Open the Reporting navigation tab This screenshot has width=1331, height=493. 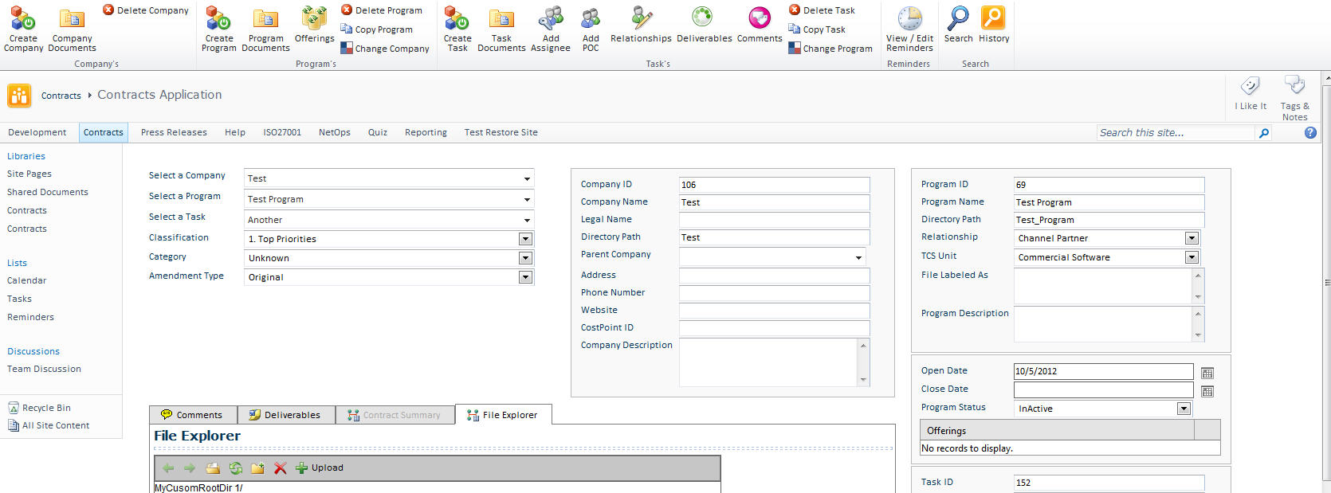(426, 132)
